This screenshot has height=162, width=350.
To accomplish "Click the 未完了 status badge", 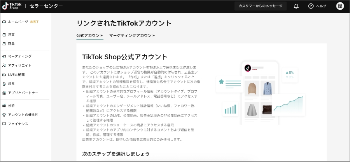I will (34, 22).
